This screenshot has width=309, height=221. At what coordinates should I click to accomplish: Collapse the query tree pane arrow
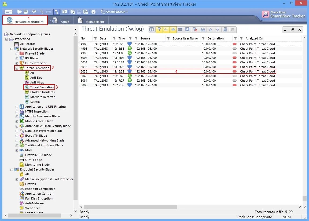tap(75, 29)
